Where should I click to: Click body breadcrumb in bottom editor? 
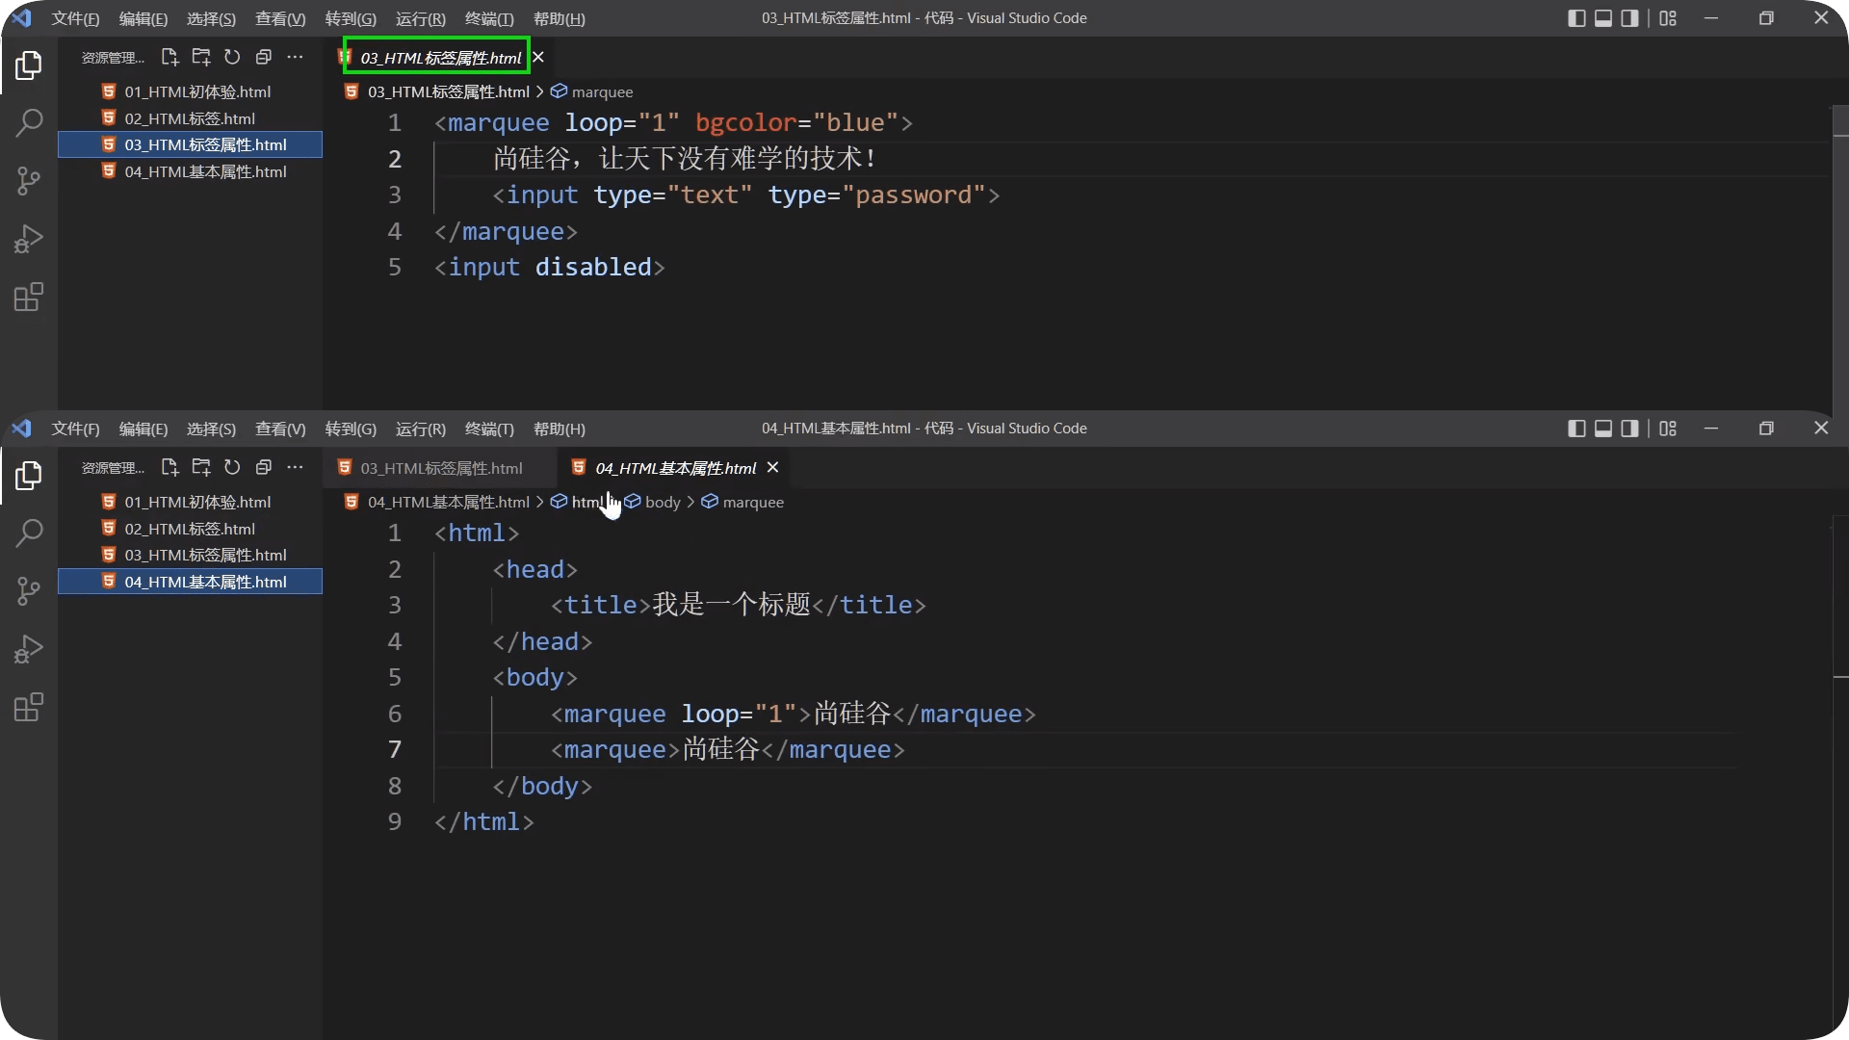[x=662, y=503]
